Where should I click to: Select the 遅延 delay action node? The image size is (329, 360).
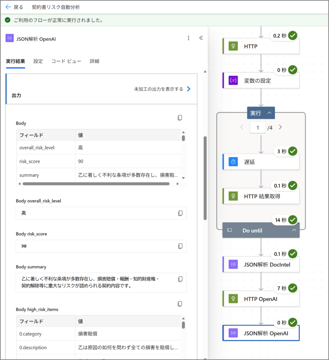click(261, 162)
